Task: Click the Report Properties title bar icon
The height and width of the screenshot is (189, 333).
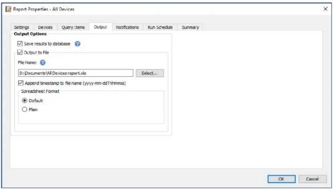Action: point(9,9)
